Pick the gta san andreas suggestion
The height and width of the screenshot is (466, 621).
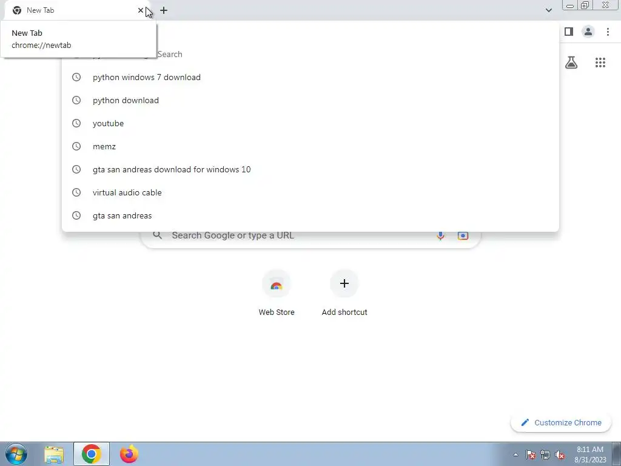310,215
